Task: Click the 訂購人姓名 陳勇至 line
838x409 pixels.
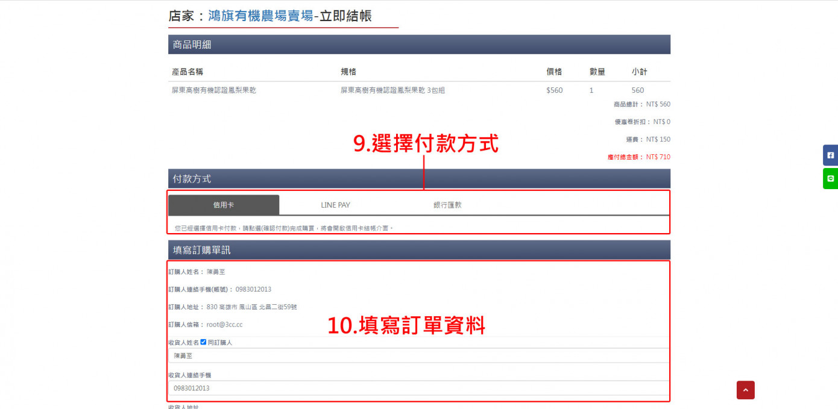Action: (x=197, y=272)
